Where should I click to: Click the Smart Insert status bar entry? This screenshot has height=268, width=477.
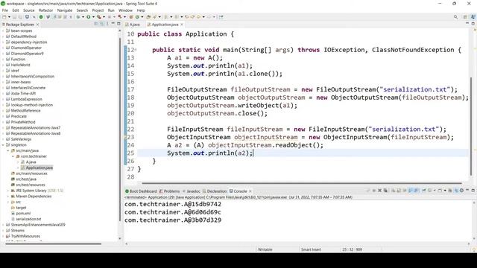coord(311,249)
